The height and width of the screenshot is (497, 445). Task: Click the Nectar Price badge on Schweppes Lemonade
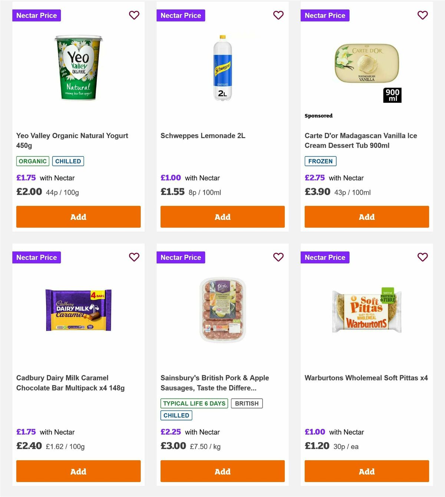(x=181, y=15)
